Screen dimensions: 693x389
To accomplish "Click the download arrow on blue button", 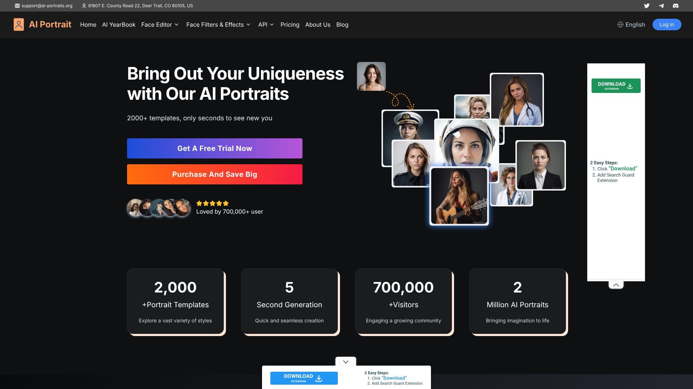I will 319,379.
